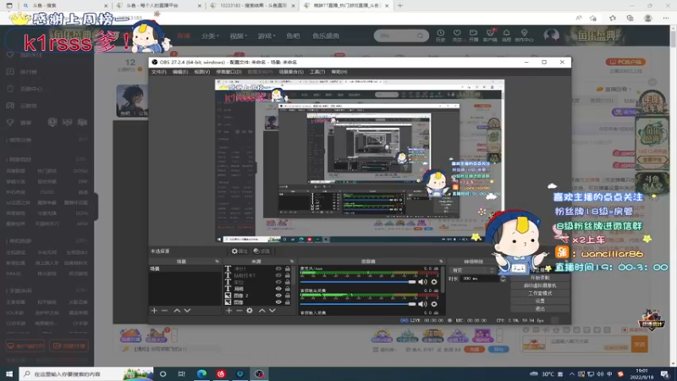This screenshot has height=381, width=677.
Task: Mute the 麦克风/Aux speaker icon
Action: click(x=422, y=282)
